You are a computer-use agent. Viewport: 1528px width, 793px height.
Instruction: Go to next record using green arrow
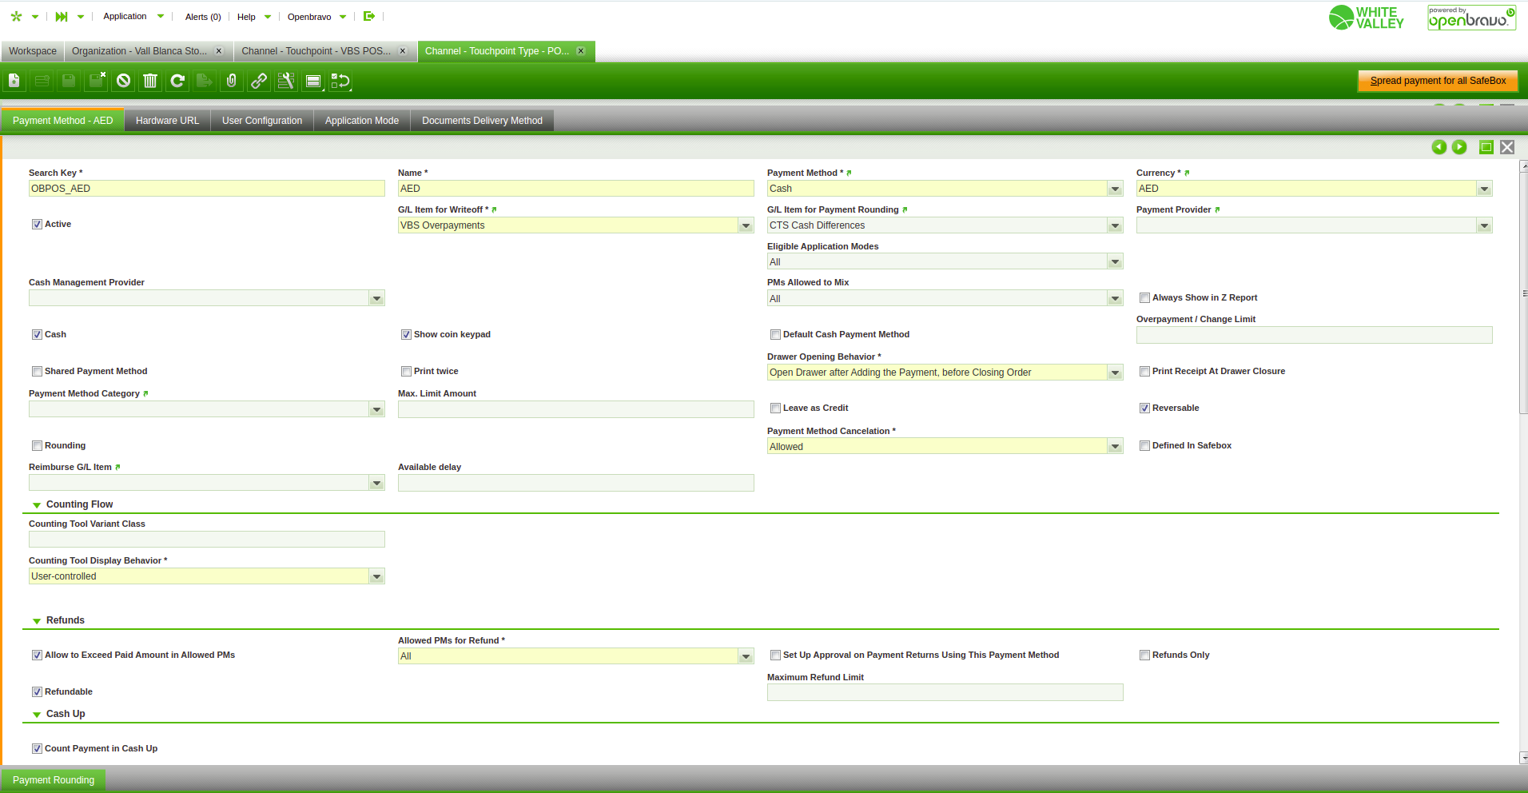coord(1459,147)
